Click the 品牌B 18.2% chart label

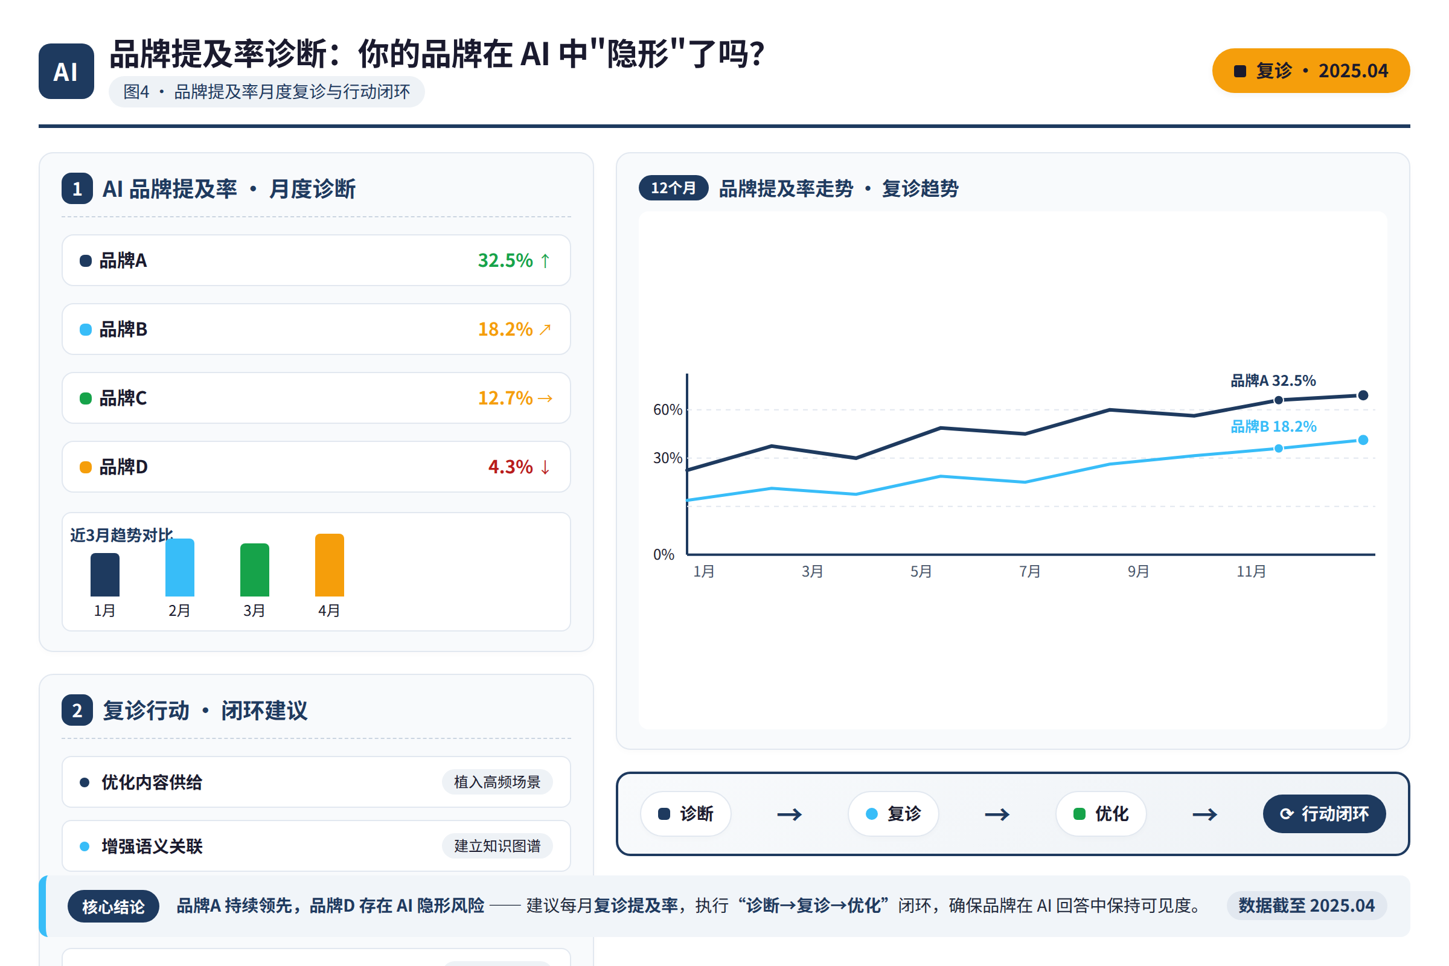click(x=1273, y=426)
